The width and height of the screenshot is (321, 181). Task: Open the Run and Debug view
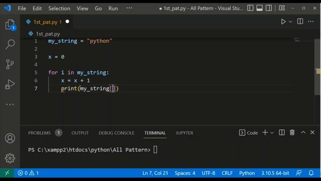coord(10,84)
